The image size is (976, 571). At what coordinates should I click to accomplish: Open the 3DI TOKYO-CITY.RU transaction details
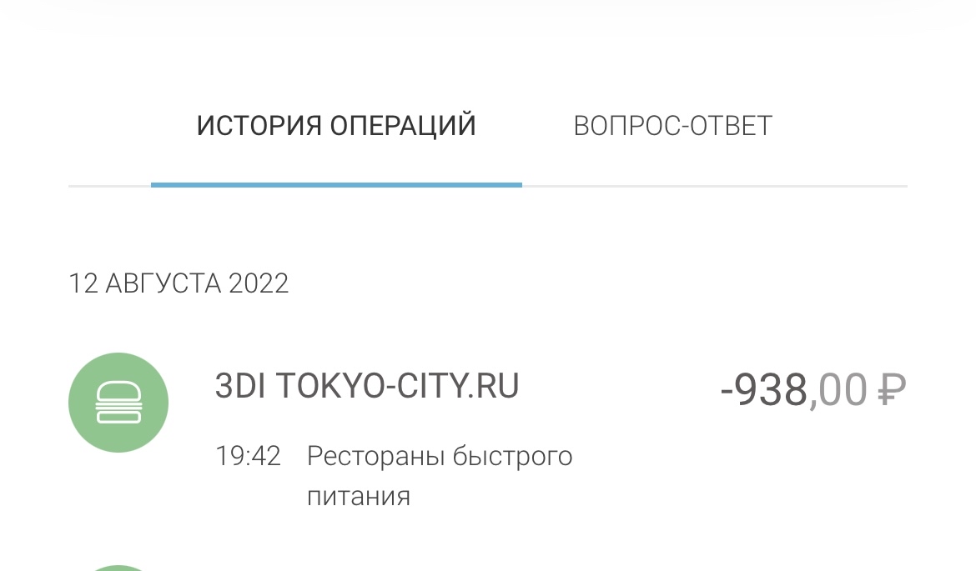coord(487,431)
